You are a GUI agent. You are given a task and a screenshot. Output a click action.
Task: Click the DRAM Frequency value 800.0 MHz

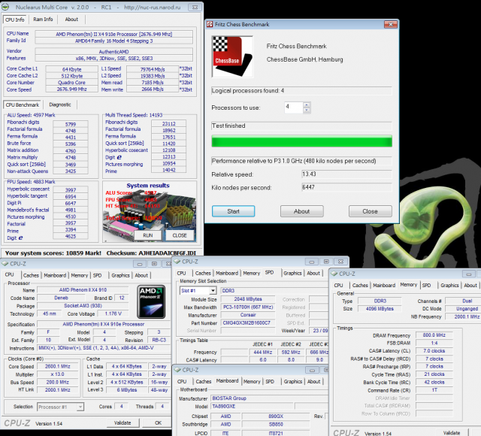coord(434,335)
